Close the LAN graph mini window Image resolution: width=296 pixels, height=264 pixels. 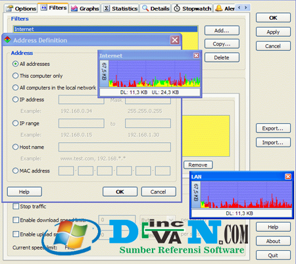click(x=288, y=176)
